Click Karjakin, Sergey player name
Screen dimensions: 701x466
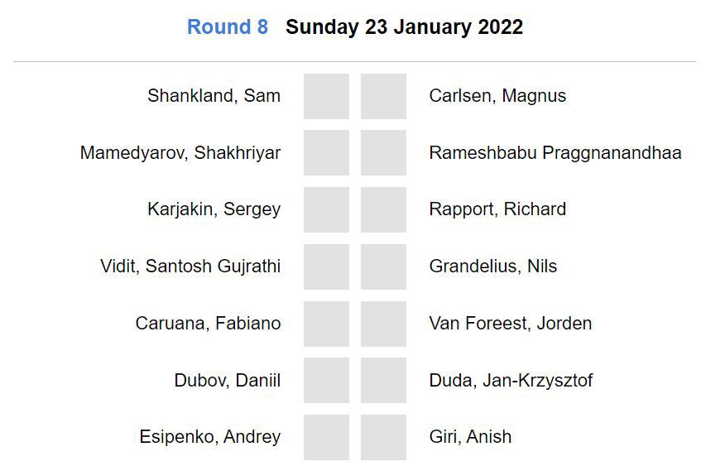pos(214,209)
